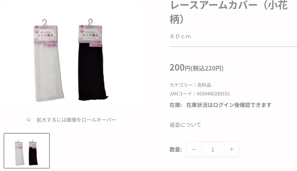The image size is (297, 171).
Task: Click the pink package label on white arm cover
Action: (x=46, y=36)
